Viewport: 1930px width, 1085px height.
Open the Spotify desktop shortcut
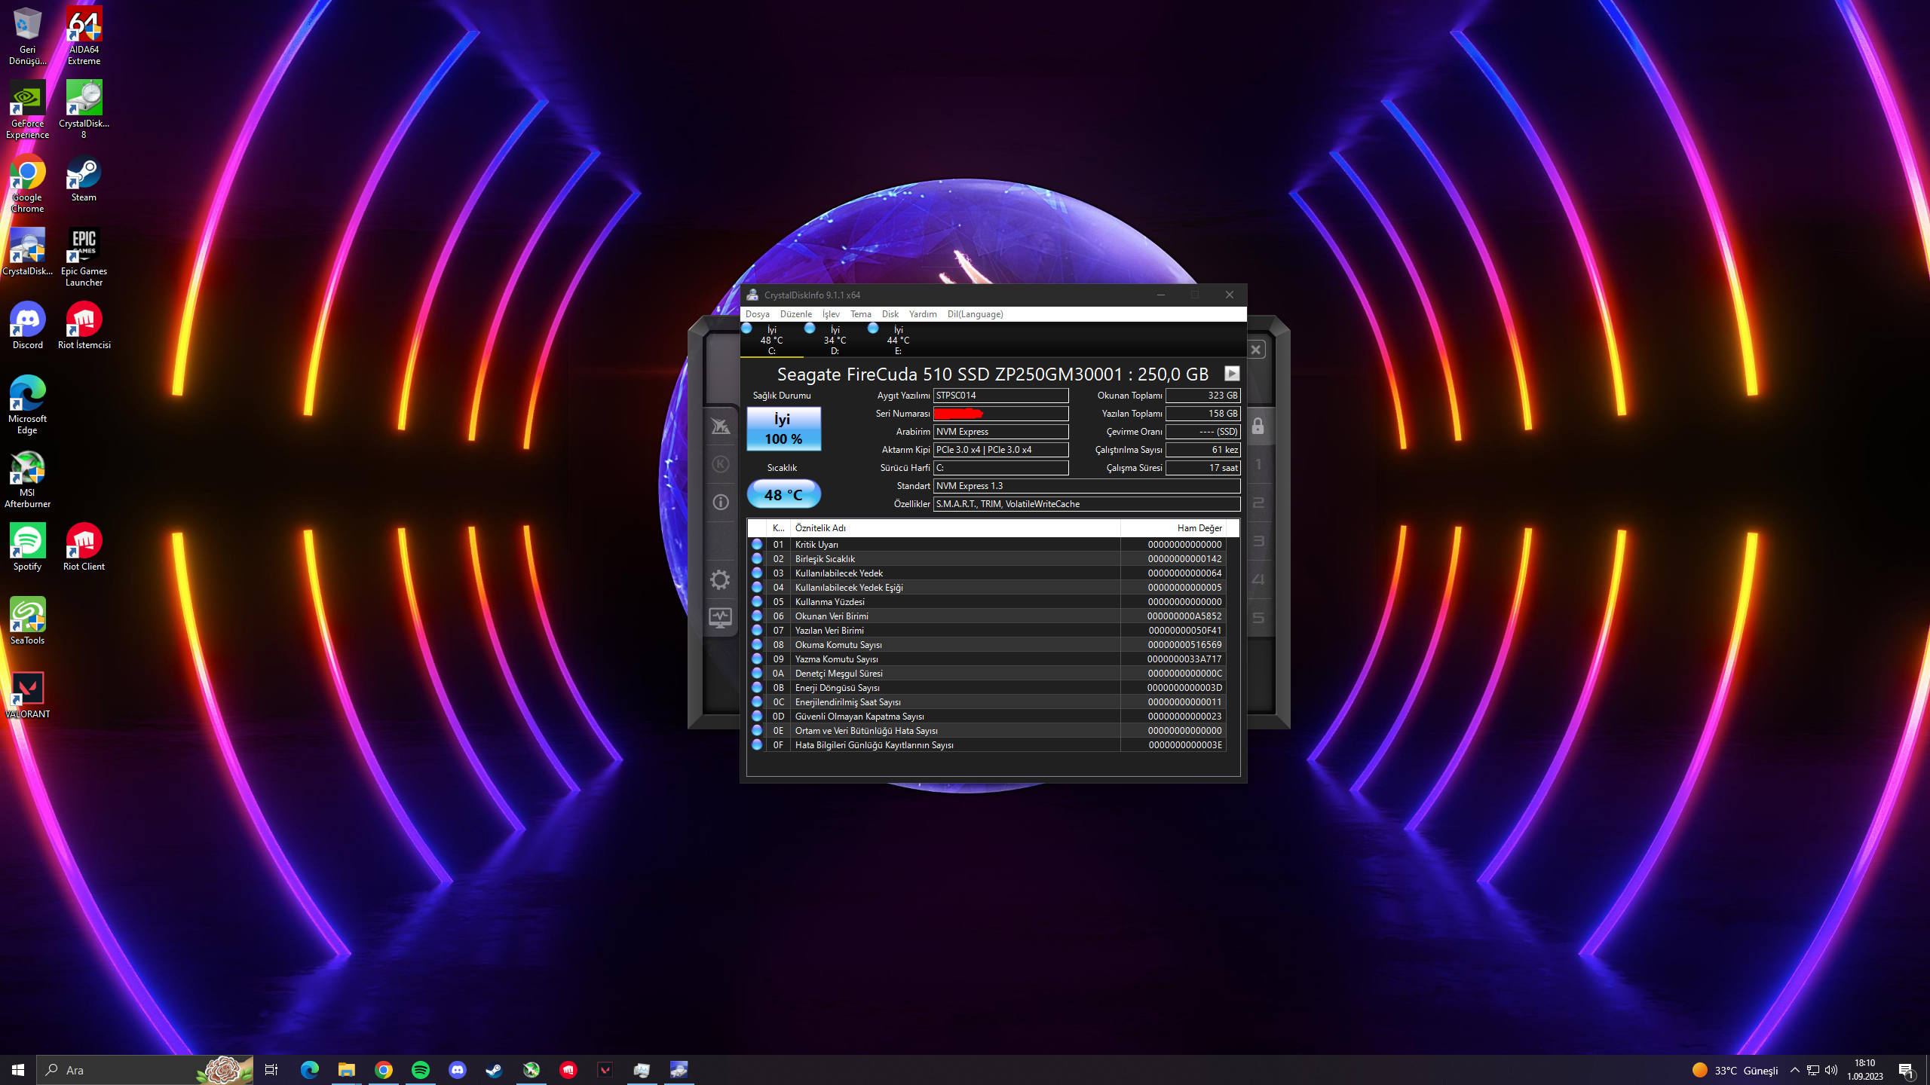point(27,547)
